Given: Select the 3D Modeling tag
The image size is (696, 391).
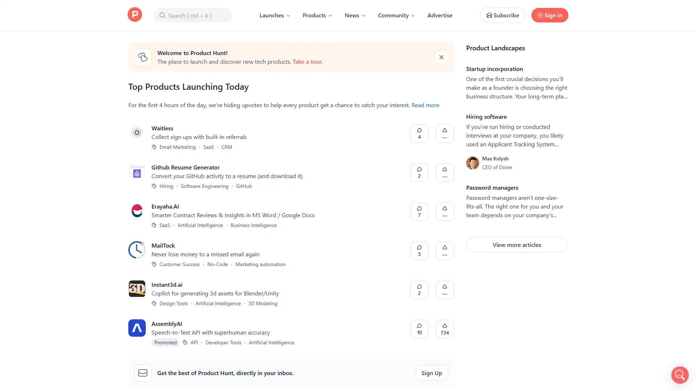Looking at the screenshot, I should (x=262, y=303).
